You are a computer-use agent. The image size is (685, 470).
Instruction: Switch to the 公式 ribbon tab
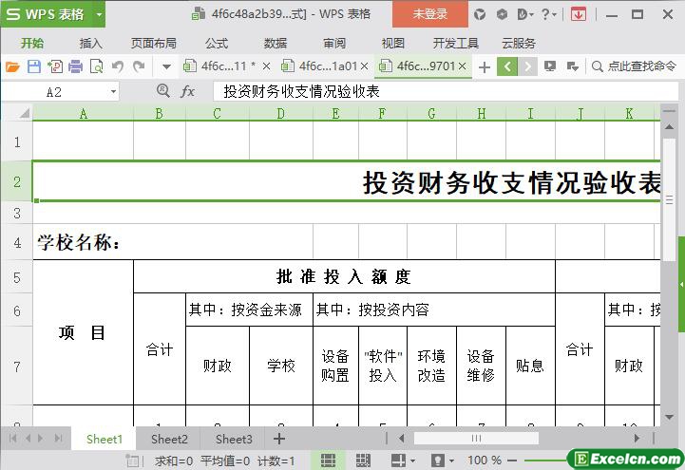click(216, 43)
